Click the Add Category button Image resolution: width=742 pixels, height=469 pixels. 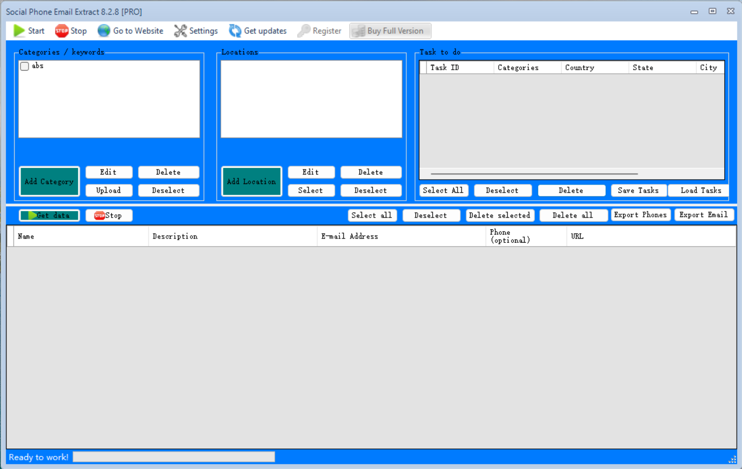(x=49, y=181)
